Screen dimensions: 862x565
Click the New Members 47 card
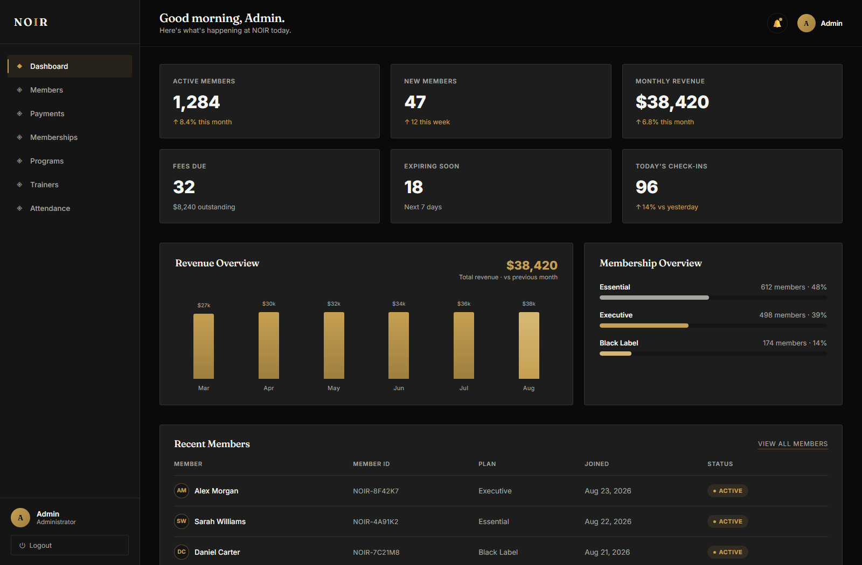pyautogui.click(x=501, y=101)
